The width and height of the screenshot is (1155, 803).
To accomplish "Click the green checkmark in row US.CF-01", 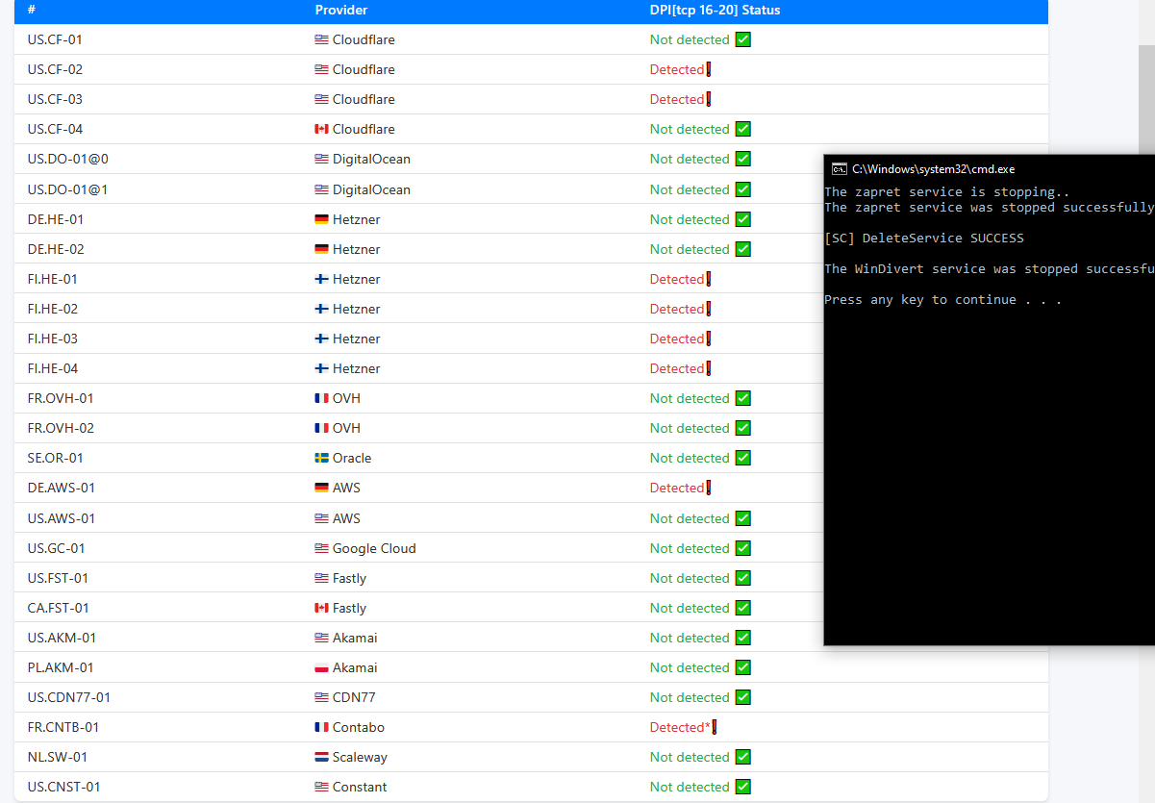I will pyautogui.click(x=742, y=39).
